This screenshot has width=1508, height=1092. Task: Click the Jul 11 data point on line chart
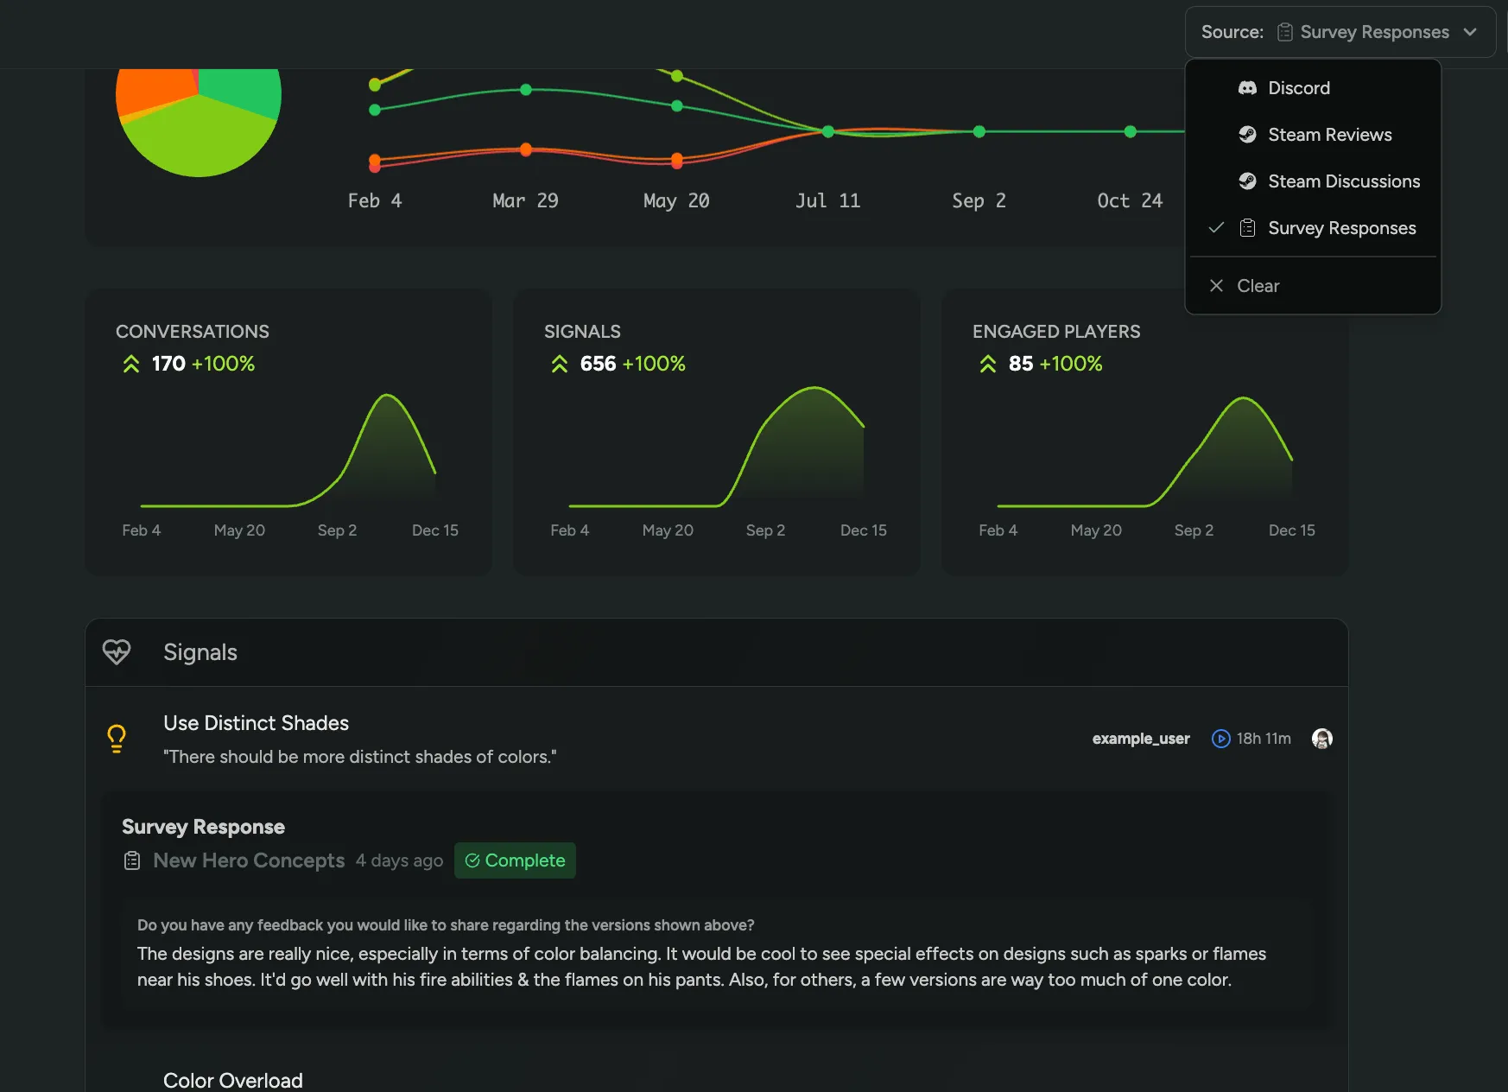coord(827,131)
